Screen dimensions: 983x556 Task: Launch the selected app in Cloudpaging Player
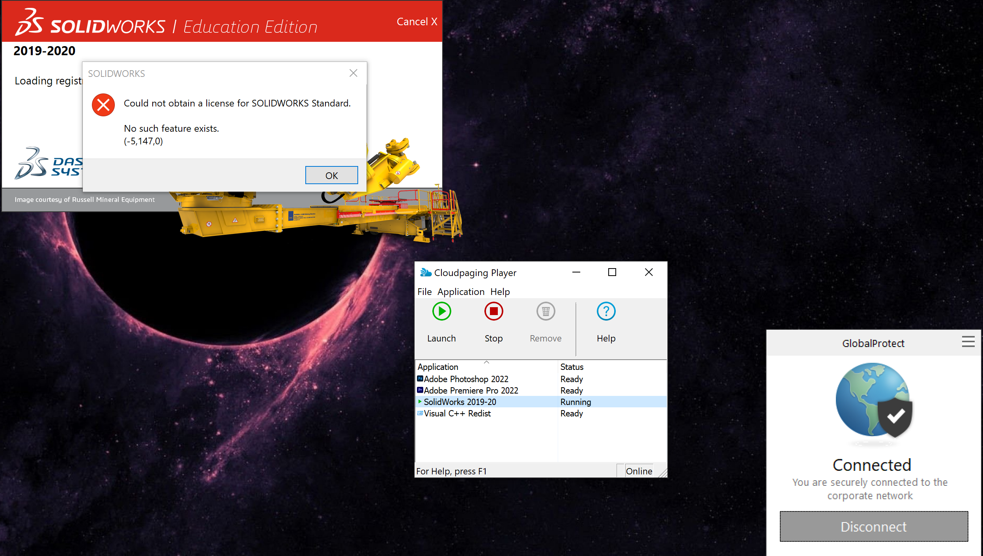441,322
